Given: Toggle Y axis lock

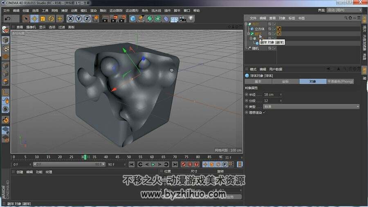Looking at the screenshot, I should (79, 18).
